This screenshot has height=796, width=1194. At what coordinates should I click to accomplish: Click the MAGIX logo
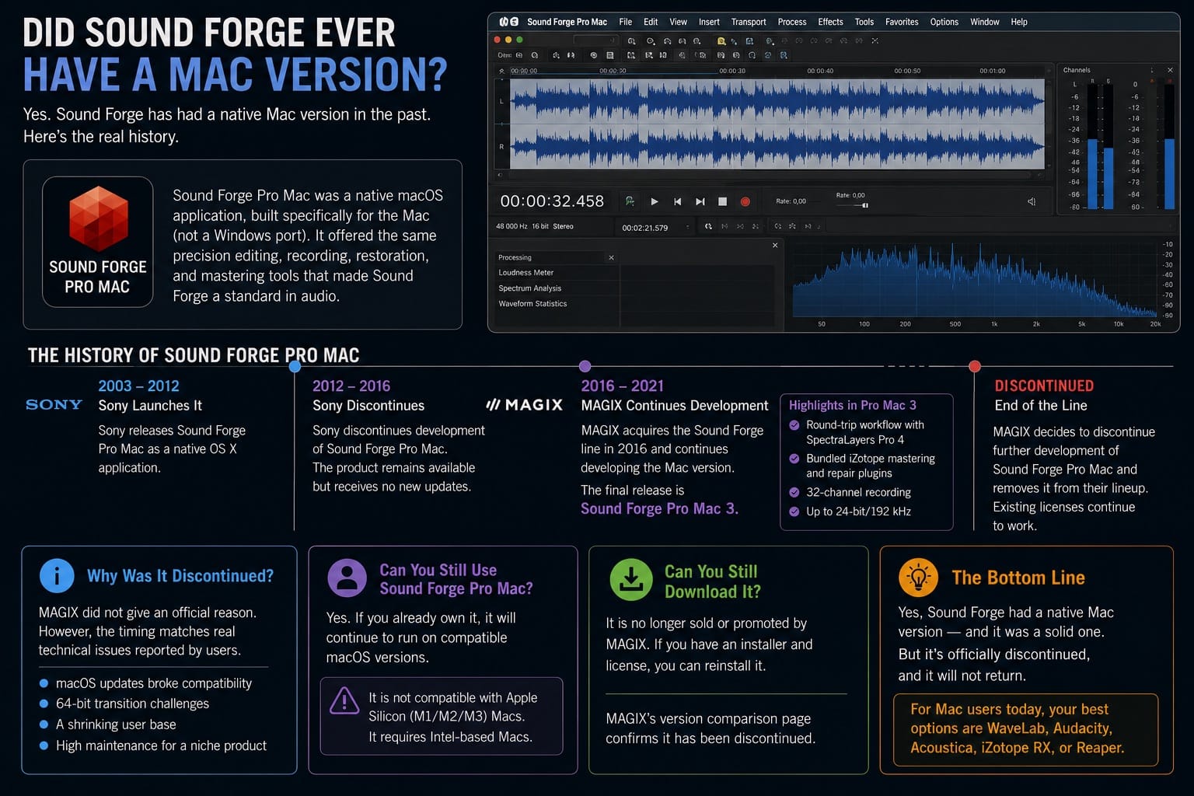(524, 404)
